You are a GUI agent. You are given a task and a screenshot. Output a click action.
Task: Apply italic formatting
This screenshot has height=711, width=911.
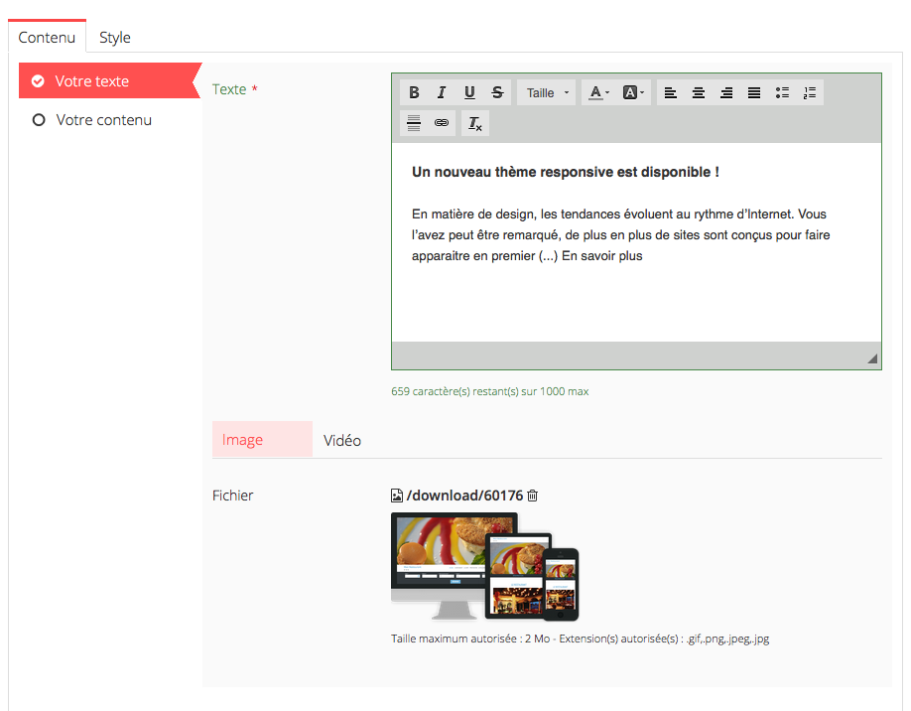click(x=442, y=92)
